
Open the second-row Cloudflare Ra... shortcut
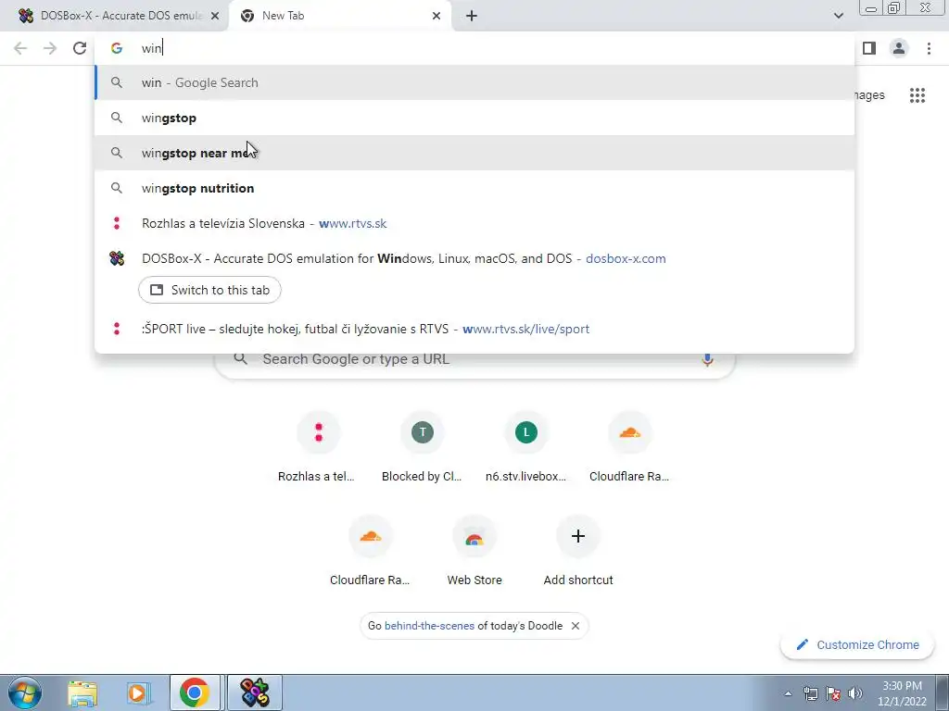370,552
